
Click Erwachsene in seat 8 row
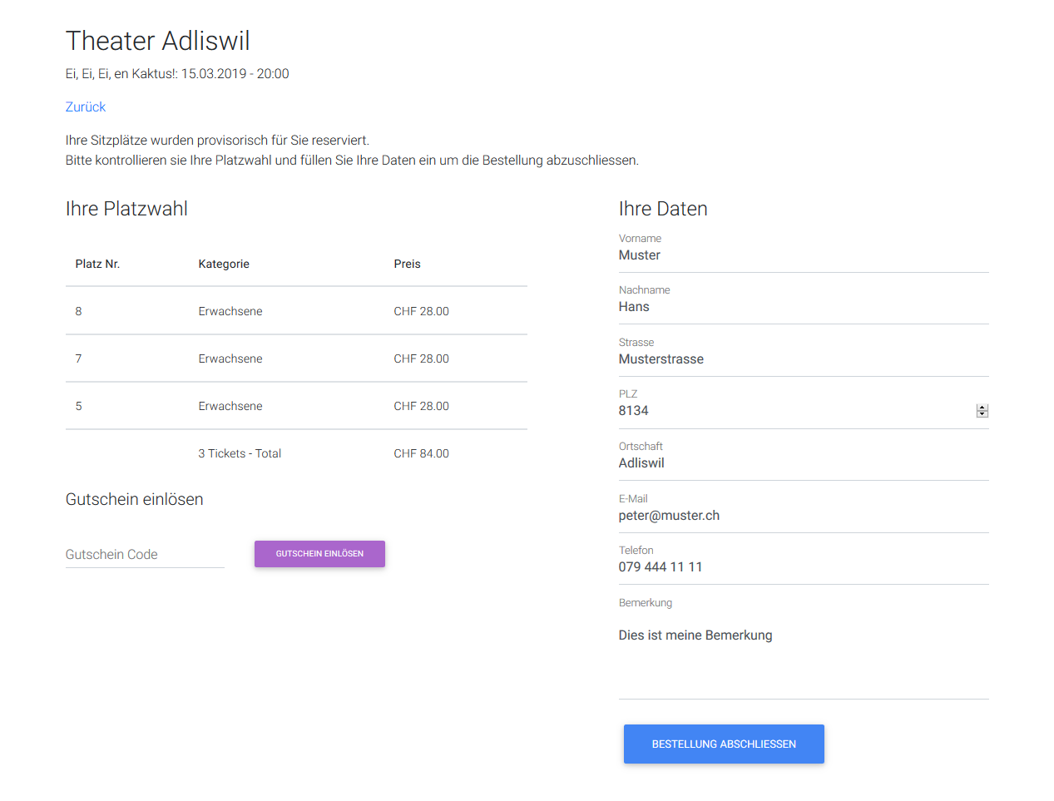click(230, 311)
